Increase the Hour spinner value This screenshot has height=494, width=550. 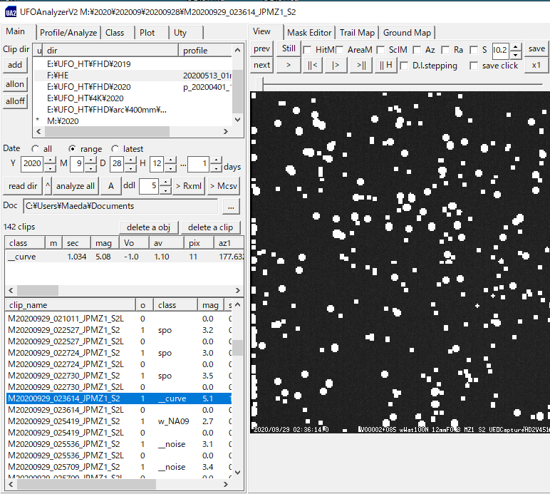coord(170,160)
